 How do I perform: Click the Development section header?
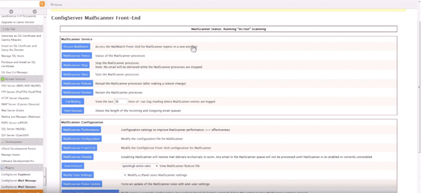21,142
